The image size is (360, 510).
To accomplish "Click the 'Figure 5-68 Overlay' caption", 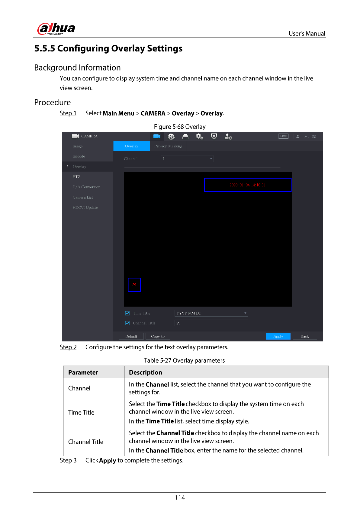I will (x=180, y=127).
